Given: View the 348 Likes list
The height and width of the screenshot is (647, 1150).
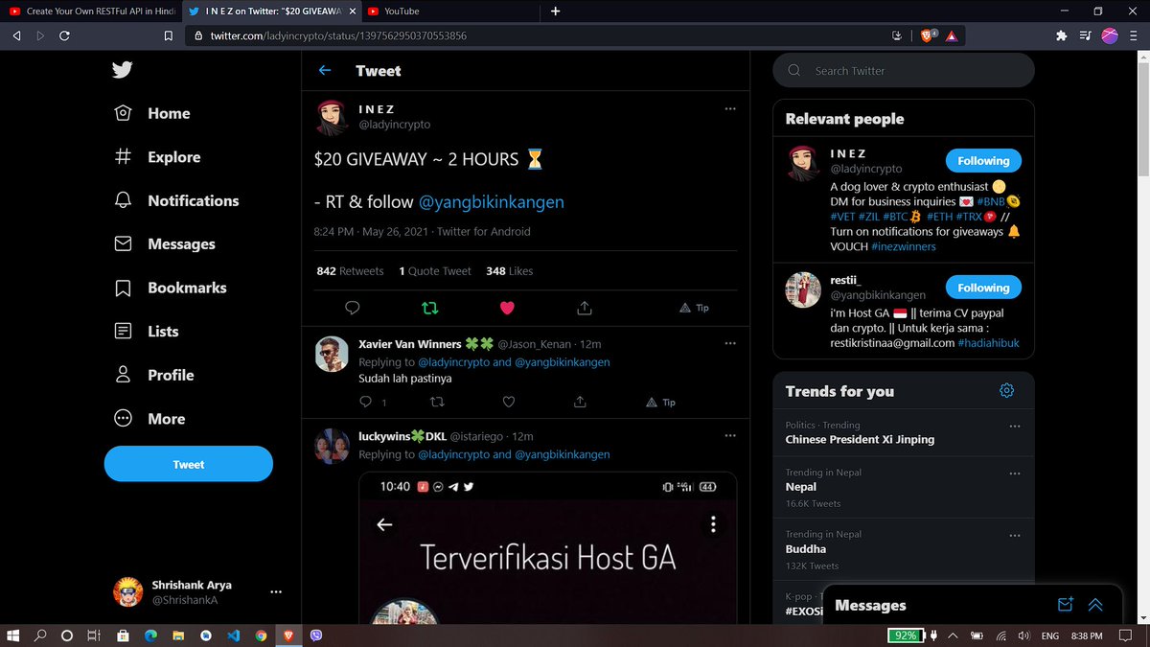Looking at the screenshot, I should click(510, 271).
